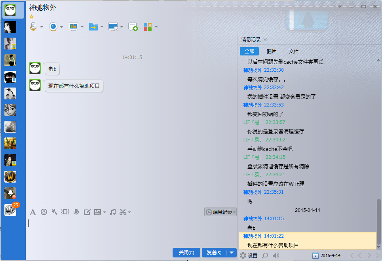Record a voice message with mic icon

[76, 212]
